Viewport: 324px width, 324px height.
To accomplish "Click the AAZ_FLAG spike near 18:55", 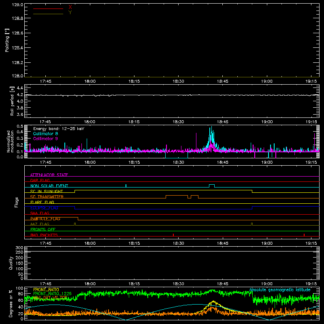I will (x=252, y=224).
